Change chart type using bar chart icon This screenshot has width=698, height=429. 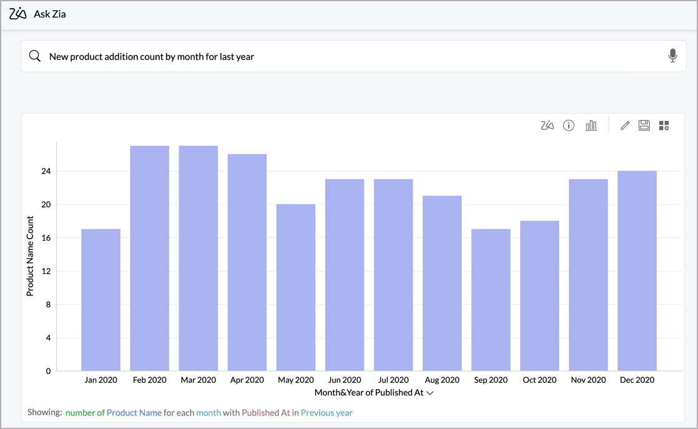coord(591,125)
